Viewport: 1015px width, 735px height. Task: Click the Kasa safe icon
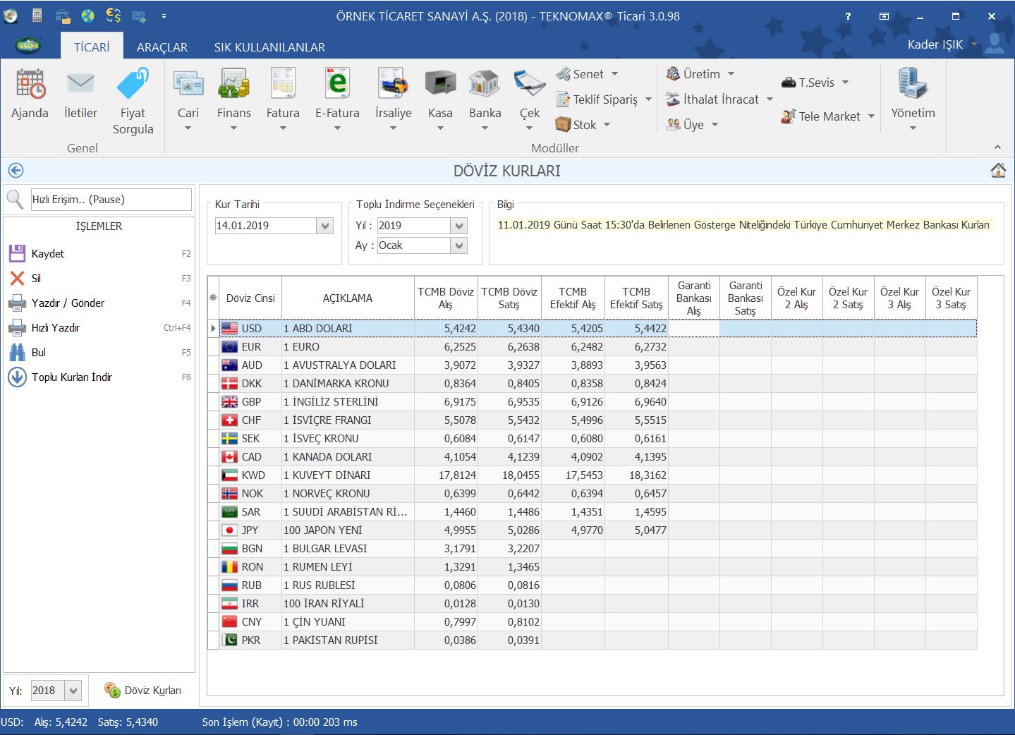pyautogui.click(x=440, y=85)
